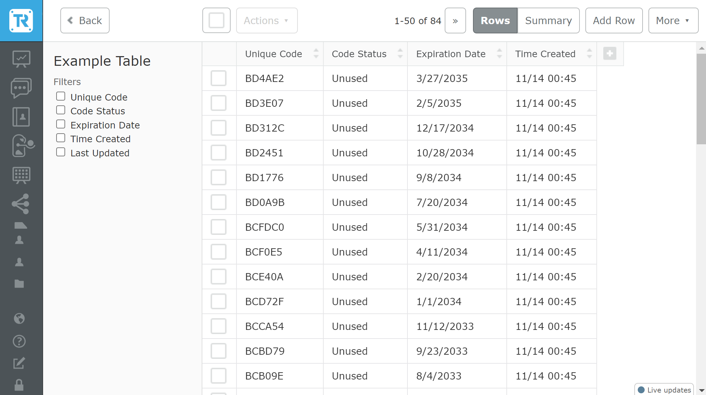
Task: Open the folder icon in sidebar
Action: (19, 283)
